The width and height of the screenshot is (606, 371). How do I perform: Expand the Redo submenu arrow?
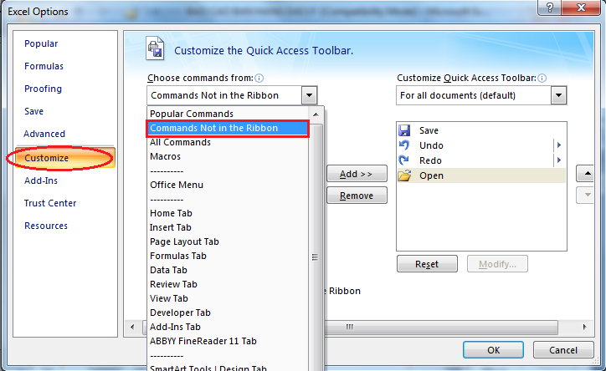[559, 160]
